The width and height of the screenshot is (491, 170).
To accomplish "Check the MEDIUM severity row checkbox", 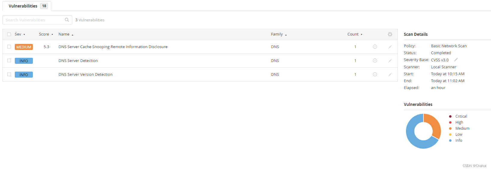I will click(x=9, y=47).
